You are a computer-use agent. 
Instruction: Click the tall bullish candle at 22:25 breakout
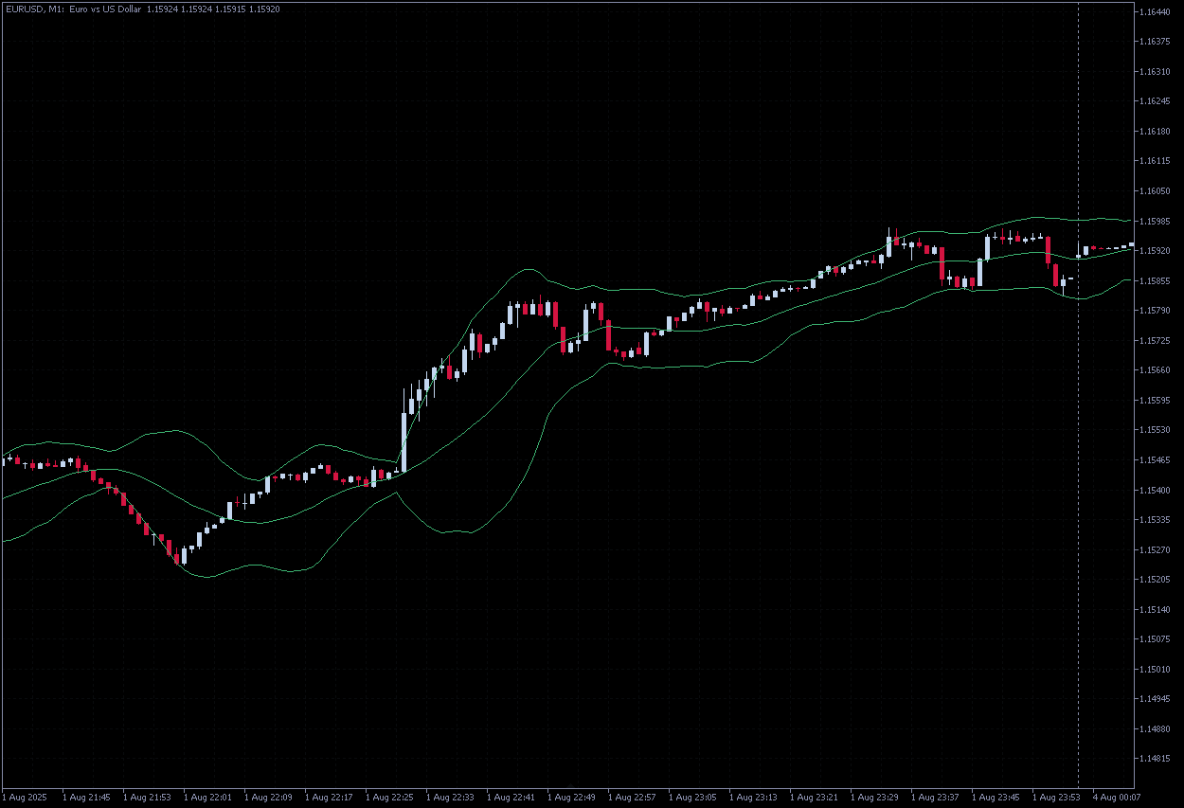[404, 440]
